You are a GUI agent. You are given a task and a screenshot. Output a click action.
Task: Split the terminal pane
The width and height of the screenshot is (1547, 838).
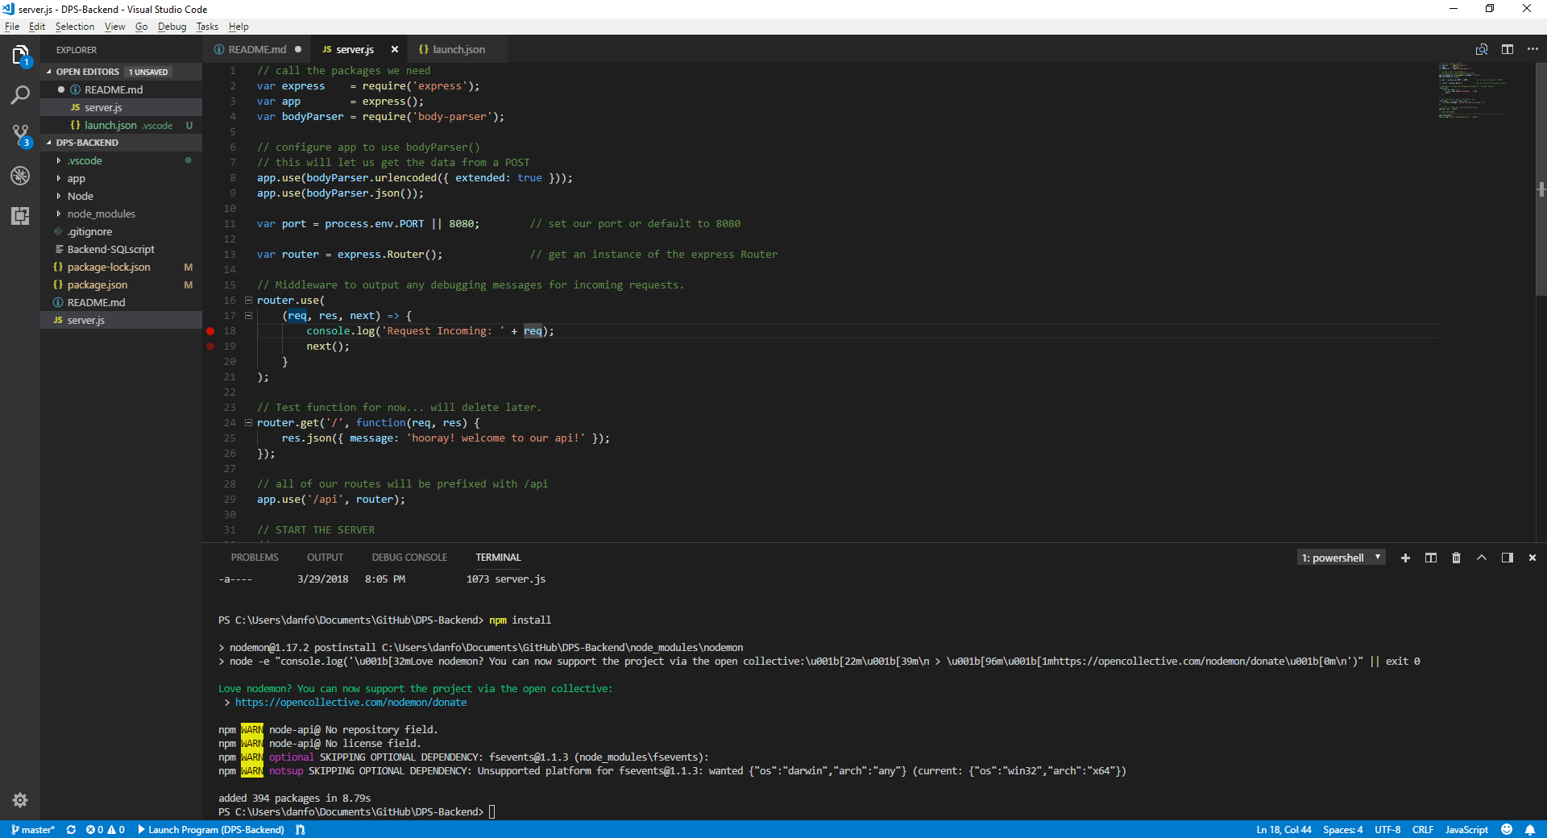(1431, 558)
